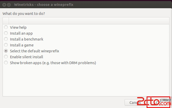The image size is (172, 108).
Task: Enable silent install radio circle
Action: coord(6,57)
